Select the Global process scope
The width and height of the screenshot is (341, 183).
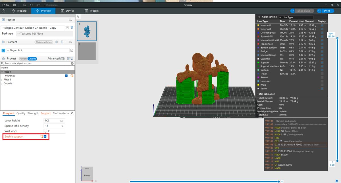pos(23,59)
